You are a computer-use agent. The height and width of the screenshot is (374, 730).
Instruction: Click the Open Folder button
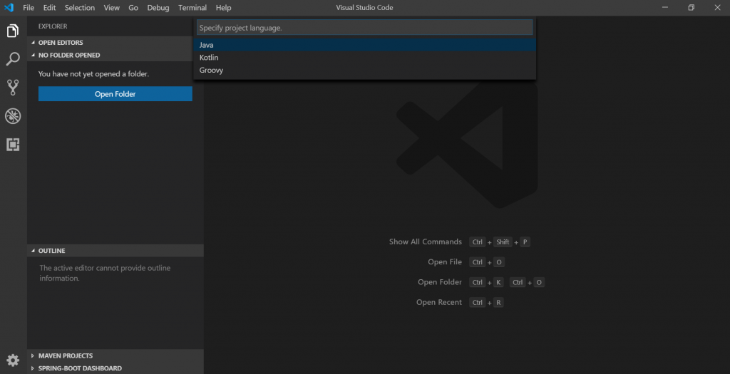pyautogui.click(x=115, y=93)
